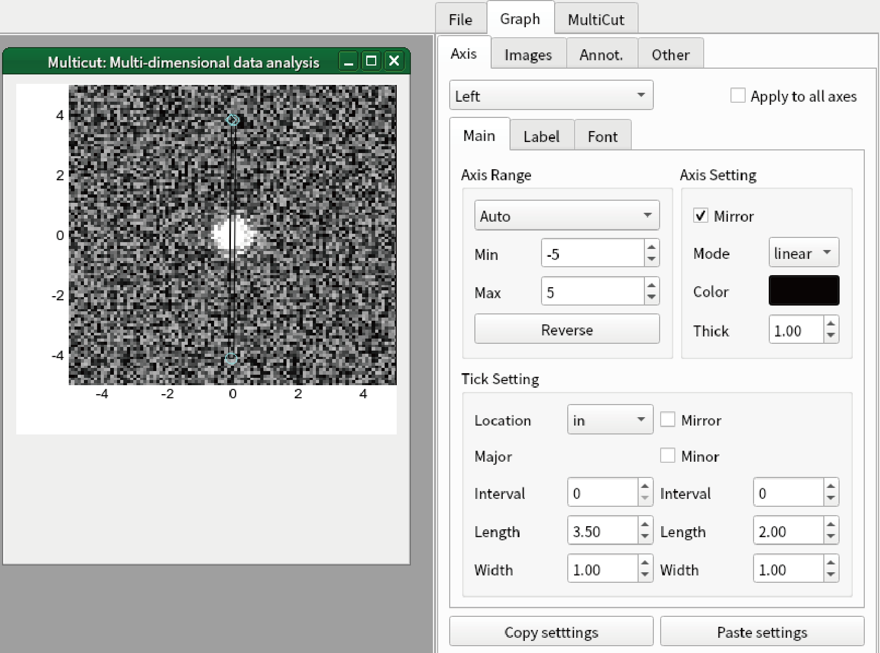The width and height of the screenshot is (880, 653).
Task: Increase the Major tick Length
Action: coord(645,525)
